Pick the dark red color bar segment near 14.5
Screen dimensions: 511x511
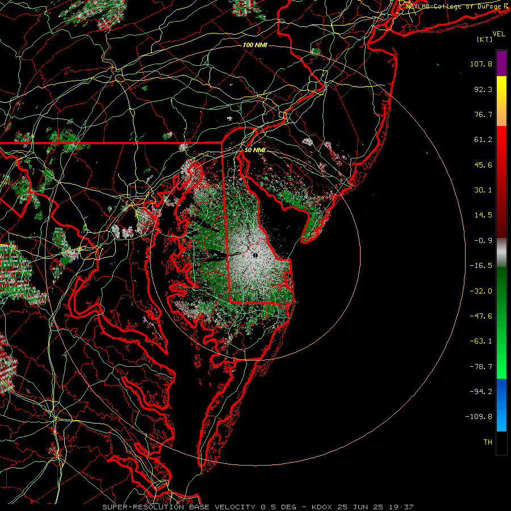coord(501,215)
